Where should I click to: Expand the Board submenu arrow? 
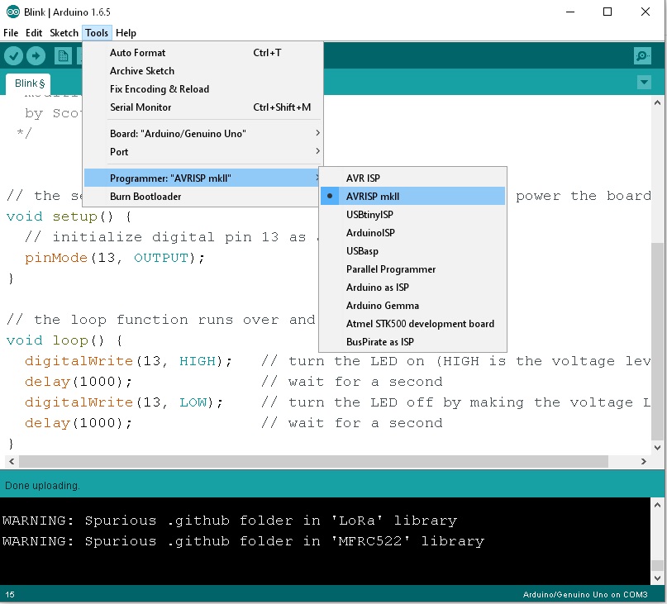tap(317, 133)
